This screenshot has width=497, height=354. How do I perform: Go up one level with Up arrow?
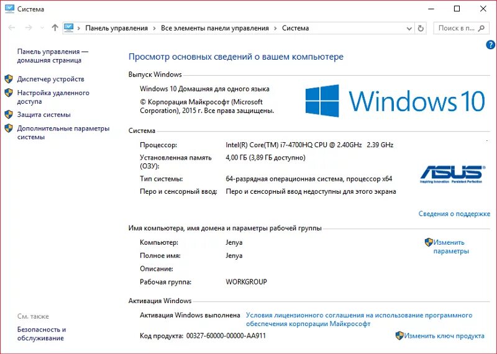55,28
